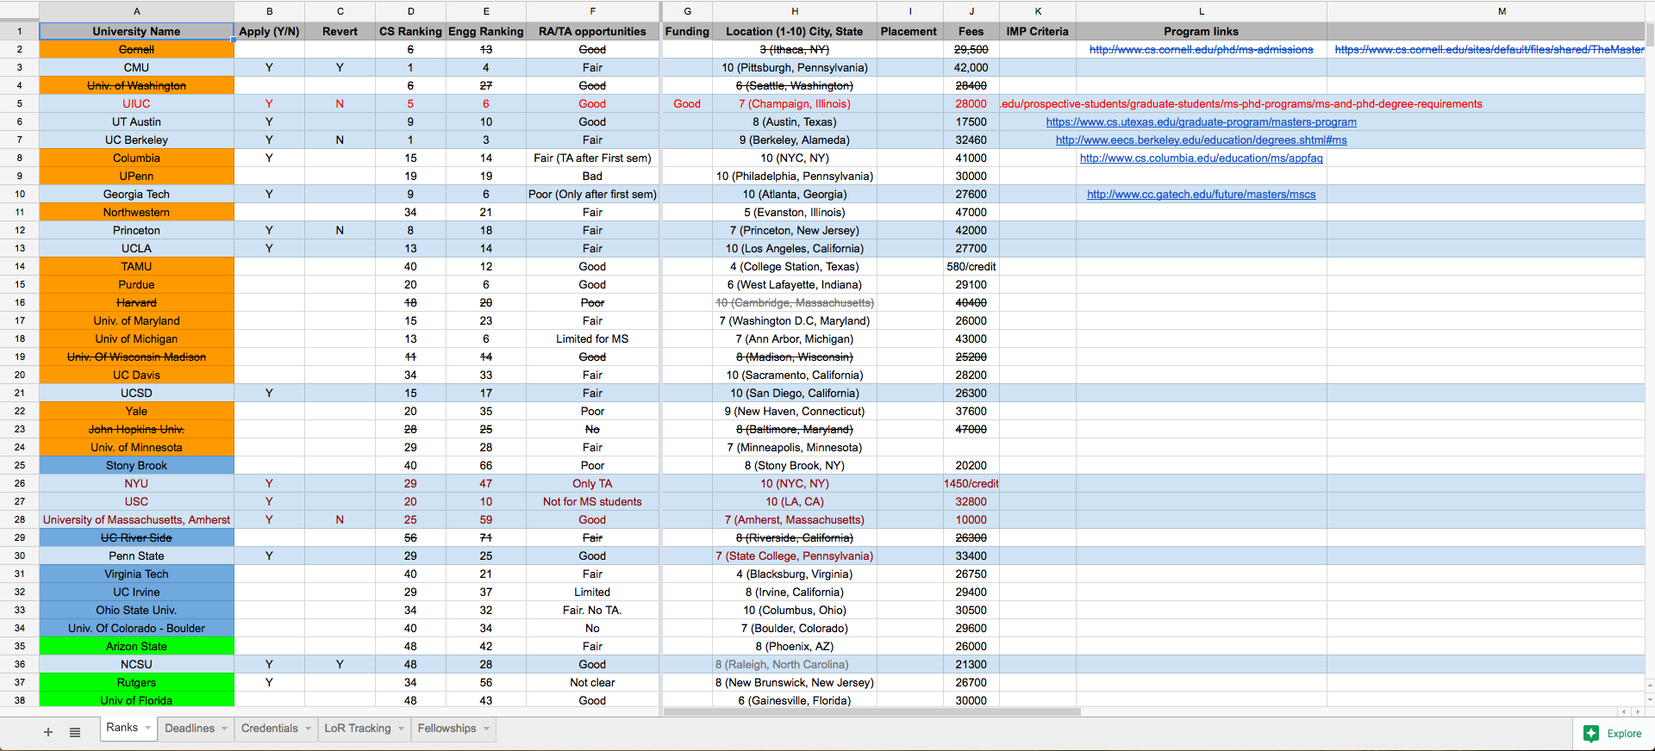Image resolution: width=1655 pixels, height=751 pixels.
Task: Open the Cornell sites default files link
Action: (1489, 50)
